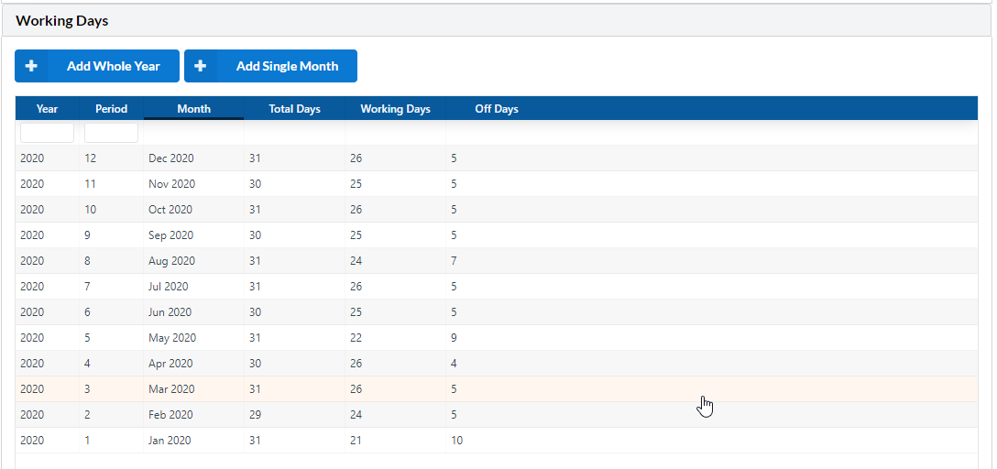Select the Feb 2020 row
The height and width of the screenshot is (469, 997).
[497, 414]
